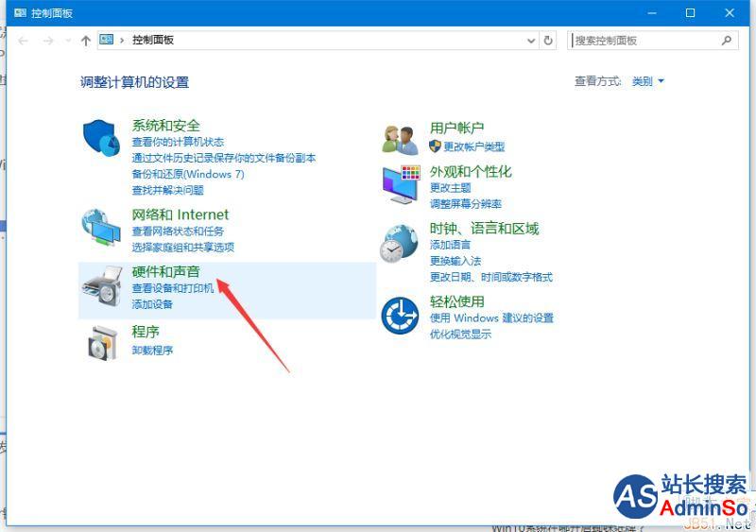Open 查找并解决问题 link
This screenshot has height=532, width=756.
tap(168, 190)
